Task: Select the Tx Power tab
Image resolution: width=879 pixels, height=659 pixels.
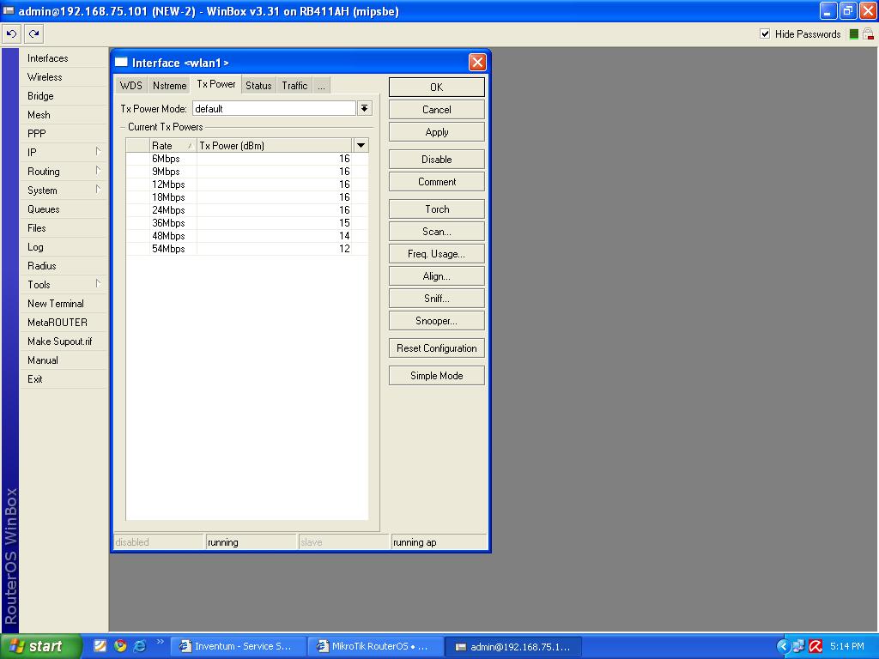Action: [215, 84]
